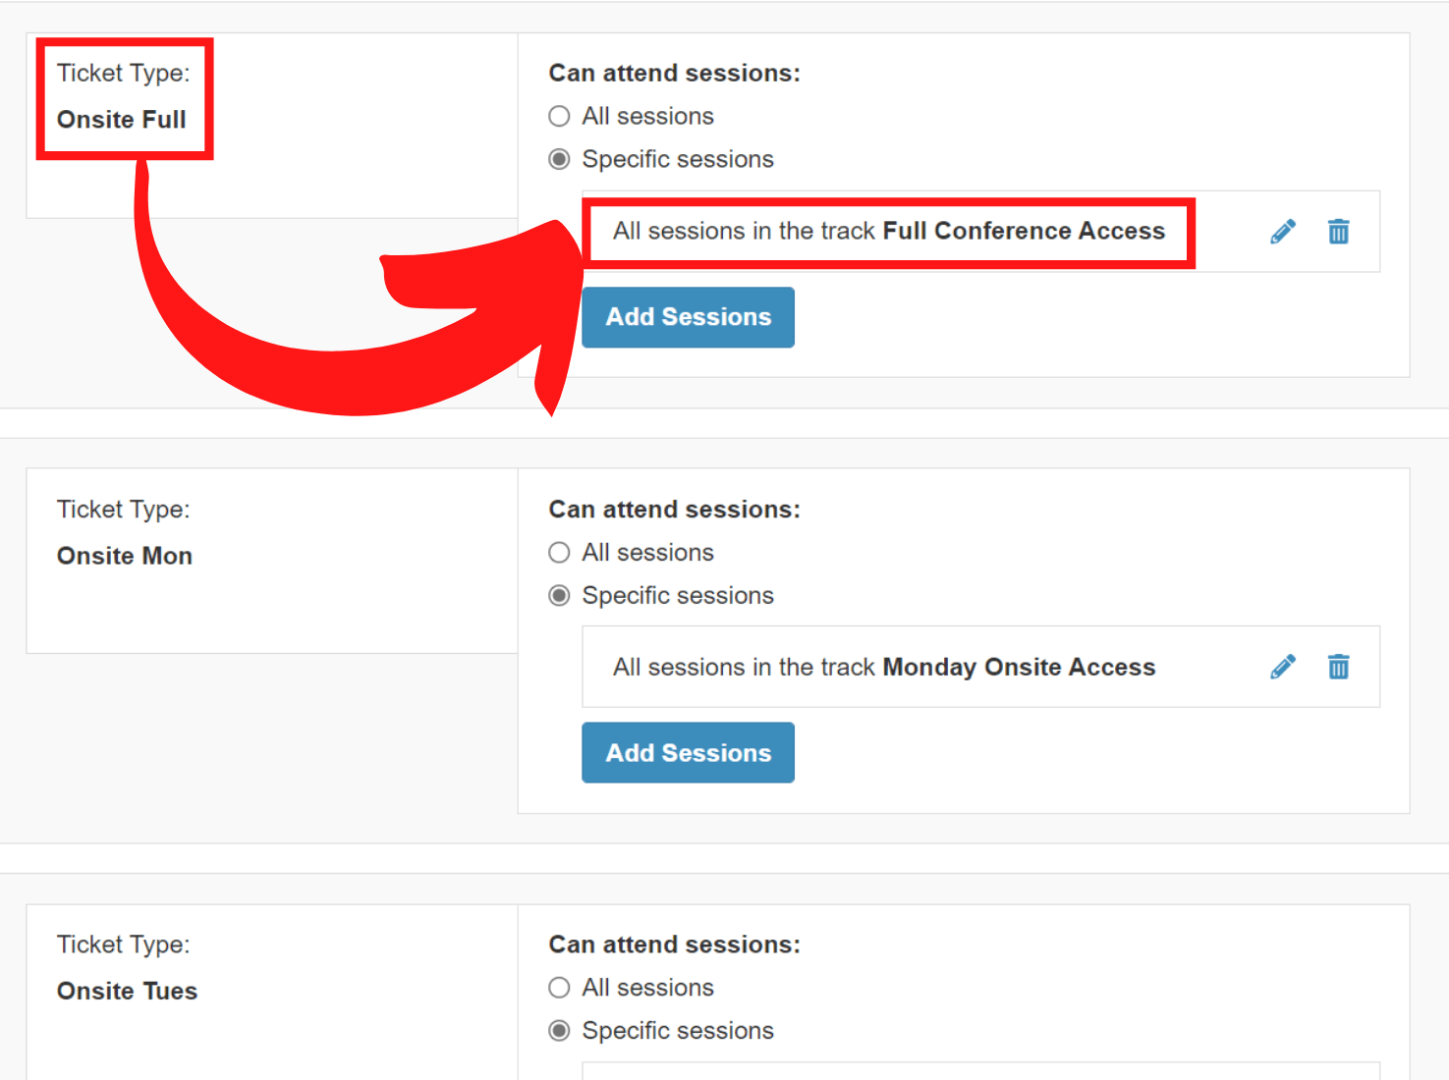This screenshot has width=1449, height=1080.
Task: Click the Monday Onsite Access track row text
Action: [x=883, y=668]
